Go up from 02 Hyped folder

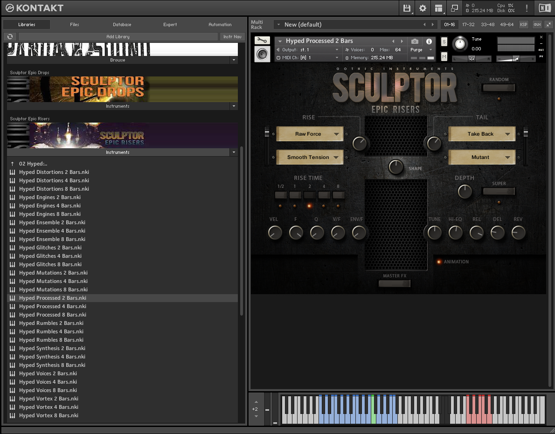point(13,164)
